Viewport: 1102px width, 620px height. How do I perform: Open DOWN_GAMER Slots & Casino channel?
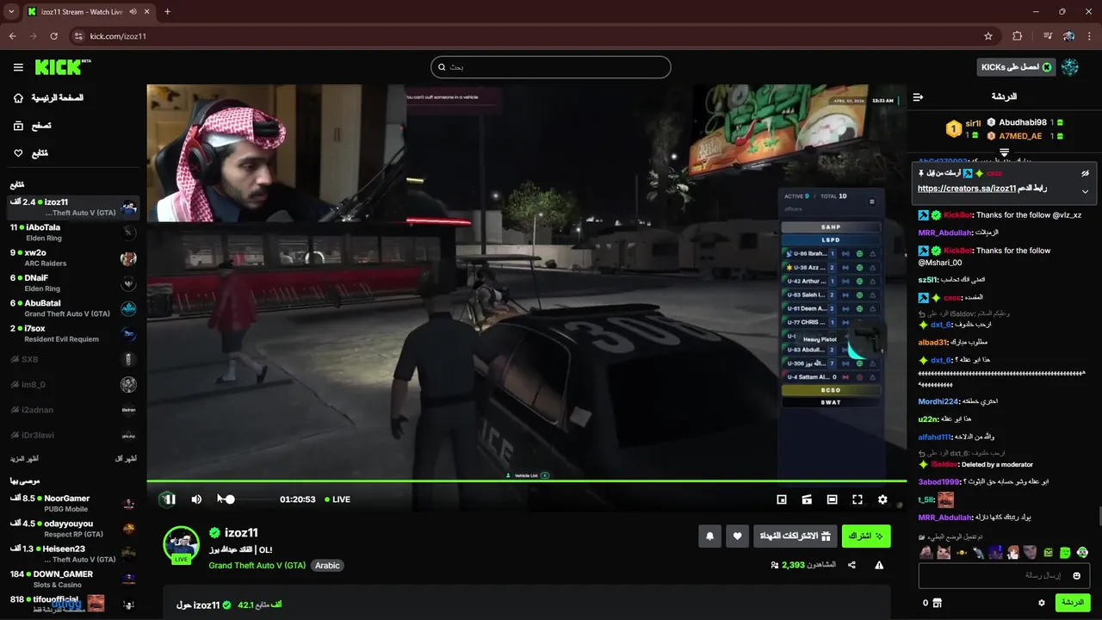tap(73, 579)
